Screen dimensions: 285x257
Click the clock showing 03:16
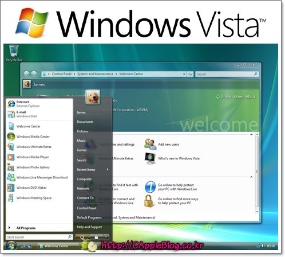click(271, 246)
